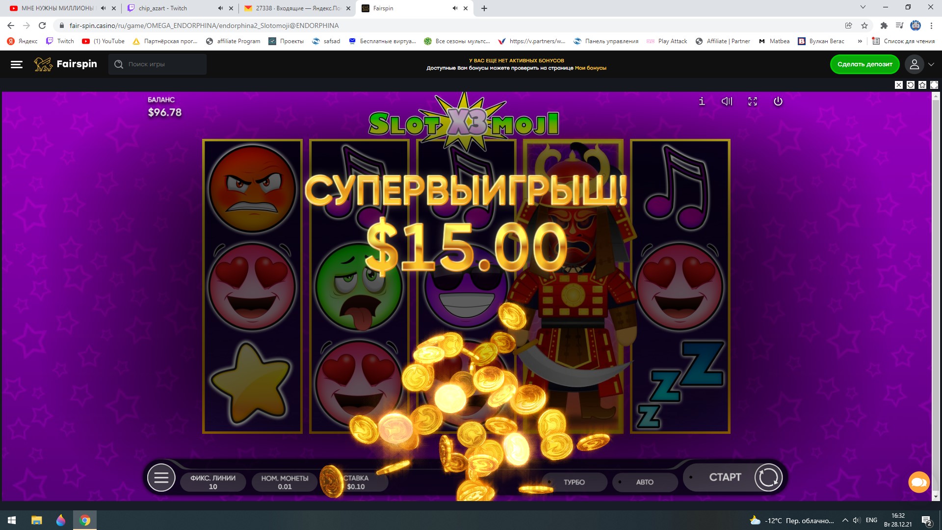
Task: Open the game info (i) icon
Action: tap(702, 101)
